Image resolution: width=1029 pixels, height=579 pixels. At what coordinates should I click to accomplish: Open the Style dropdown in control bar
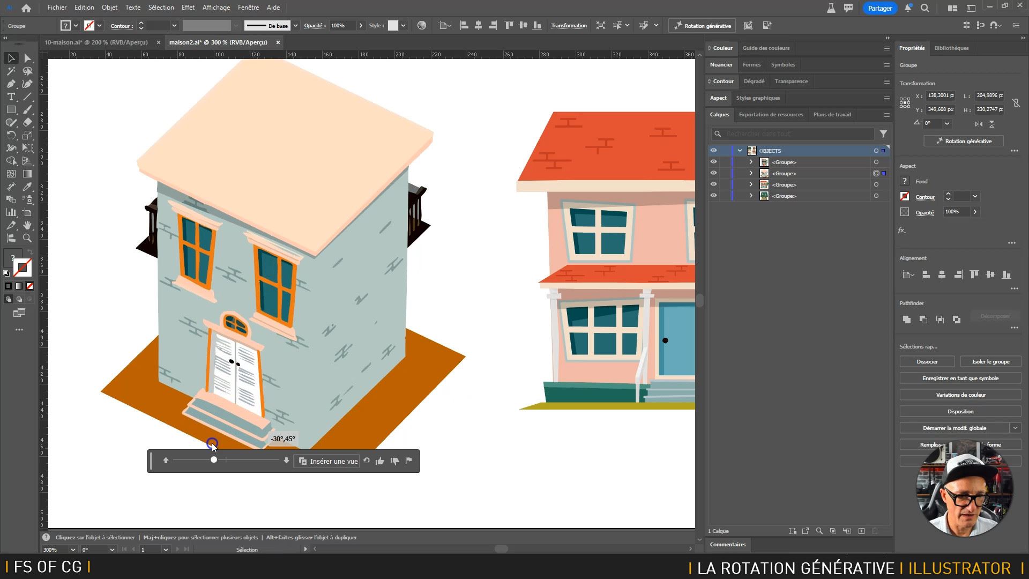click(403, 26)
